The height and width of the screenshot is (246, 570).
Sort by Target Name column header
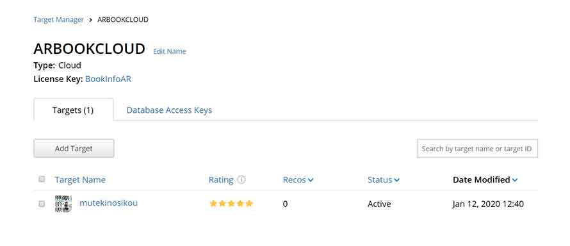[x=80, y=179]
